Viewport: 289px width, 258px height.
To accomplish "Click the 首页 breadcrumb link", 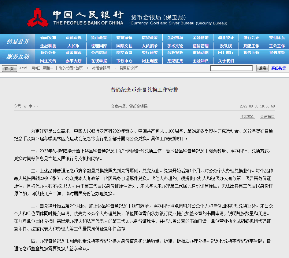I will coord(79,68).
